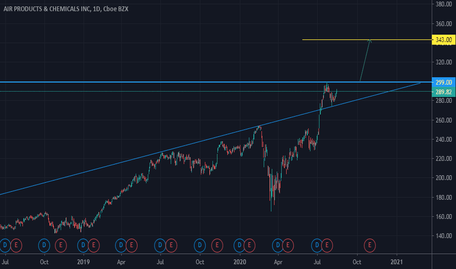
Task: Click the 380.00 price axis label
Action: pos(444,4)
